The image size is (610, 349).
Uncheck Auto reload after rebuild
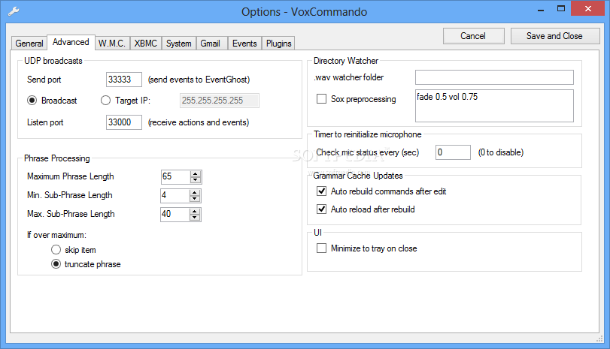321,209
